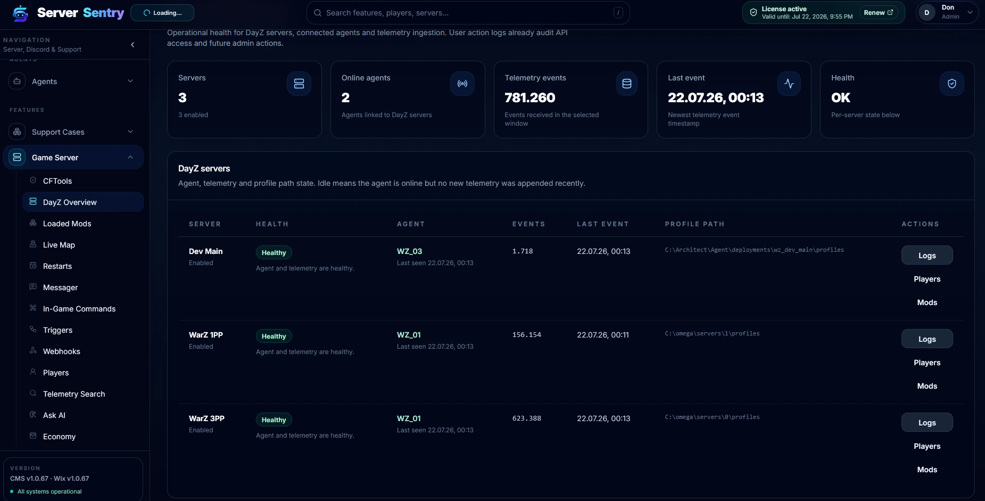Viewport: 985px width, 501px height.
Task: Select DayZ Overview in sidebar
Action: point(83,202)
